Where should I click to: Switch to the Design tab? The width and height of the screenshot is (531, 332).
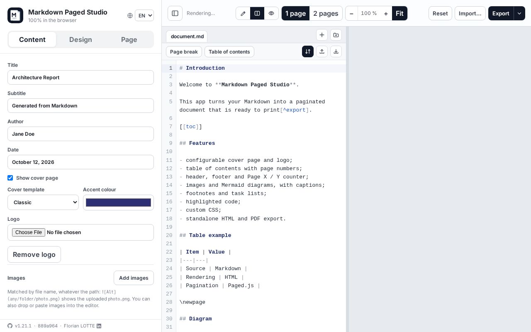(80, 39)
